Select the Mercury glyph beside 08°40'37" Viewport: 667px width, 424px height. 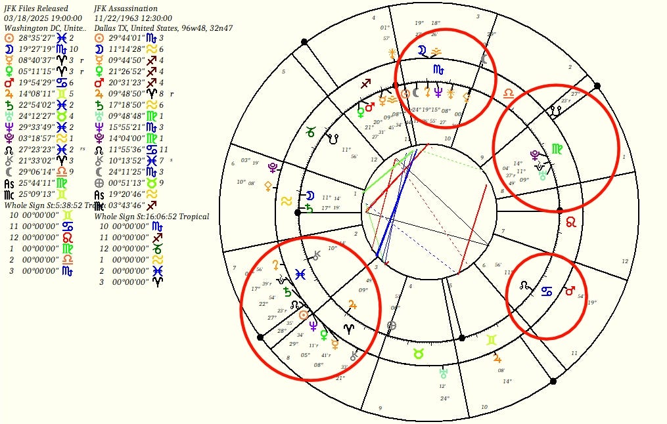click(9, 60)
